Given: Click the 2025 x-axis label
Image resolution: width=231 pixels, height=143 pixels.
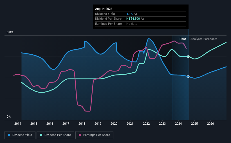Looking at the screenshot, I should [x=194, y=124].
